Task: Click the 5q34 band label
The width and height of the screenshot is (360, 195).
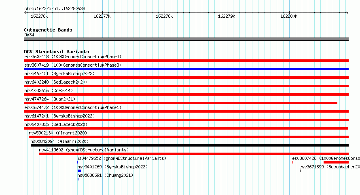Action: (29, 35)
